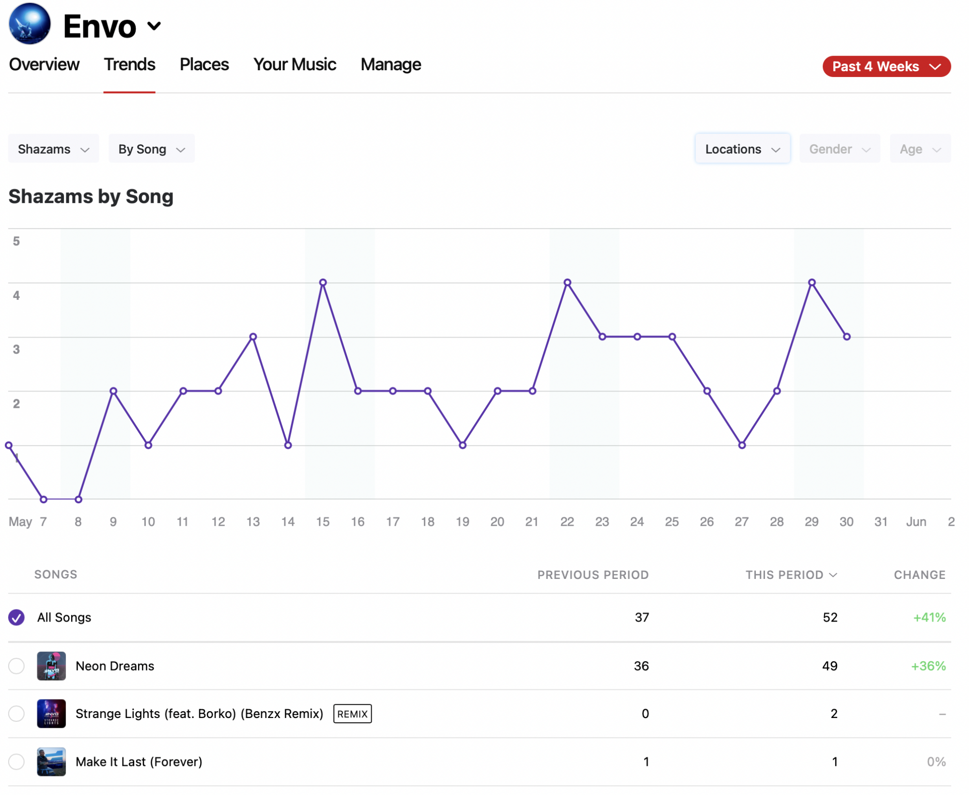Open the Envo artist switcher chevron
Viewport: 969px width, 795px height.
click(x=154, y=26)
